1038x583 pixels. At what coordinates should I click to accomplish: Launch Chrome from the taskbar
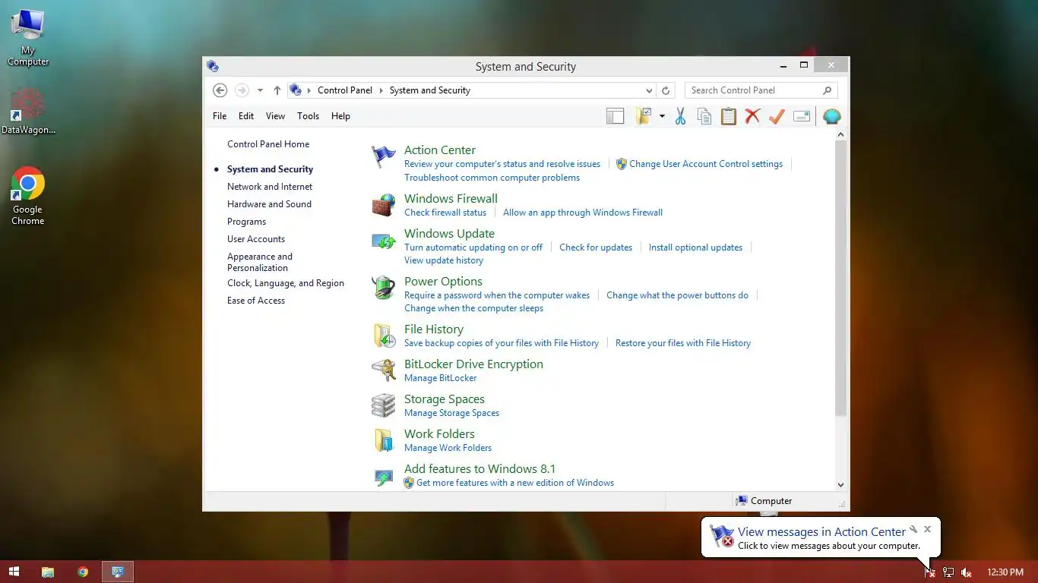pos(83,572)
